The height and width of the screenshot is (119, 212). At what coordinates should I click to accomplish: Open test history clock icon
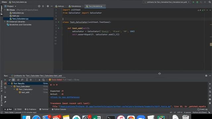pos(43,80)
